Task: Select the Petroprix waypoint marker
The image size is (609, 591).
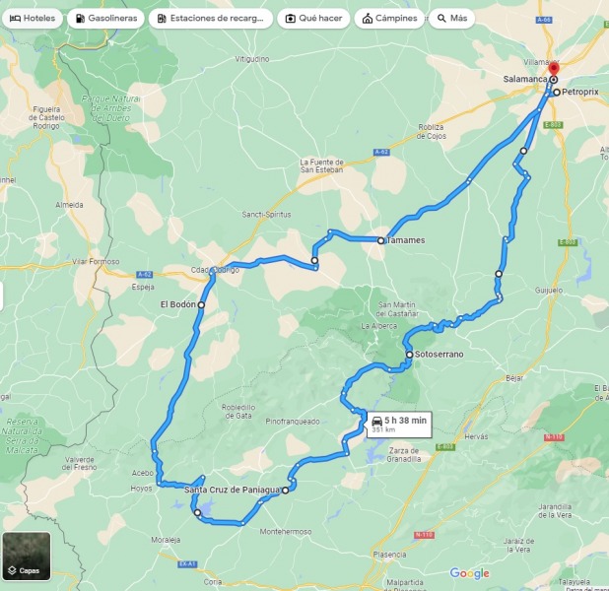Action: [557, 93]
